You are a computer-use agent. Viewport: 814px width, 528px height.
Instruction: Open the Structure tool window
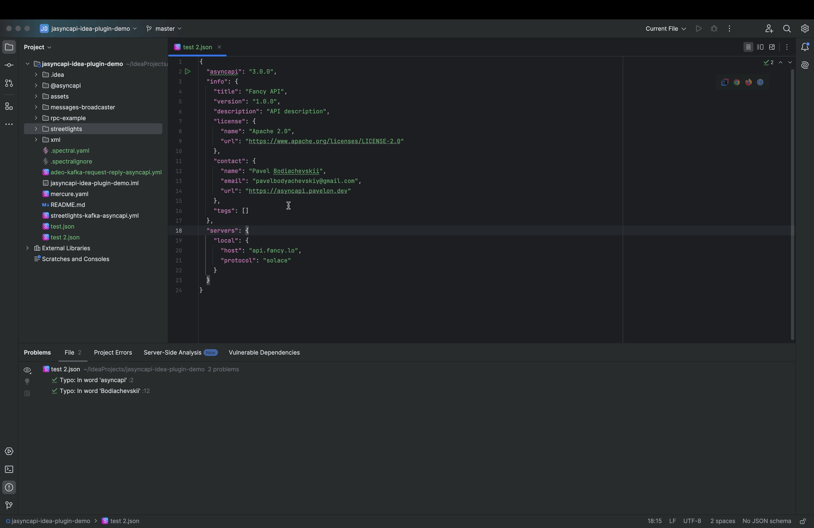[9, 106]
